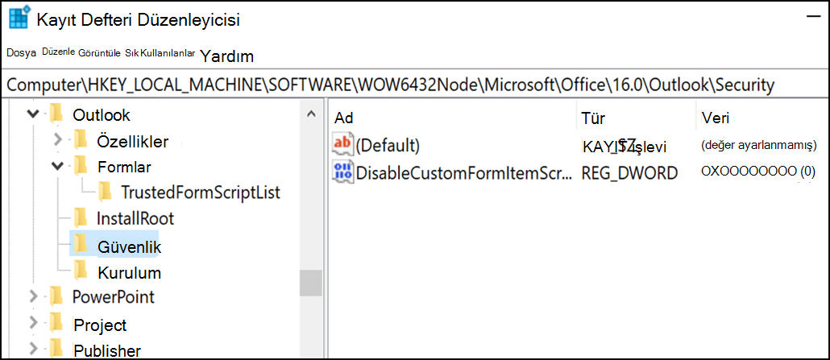Expand the Project tree node

[34, 322]
